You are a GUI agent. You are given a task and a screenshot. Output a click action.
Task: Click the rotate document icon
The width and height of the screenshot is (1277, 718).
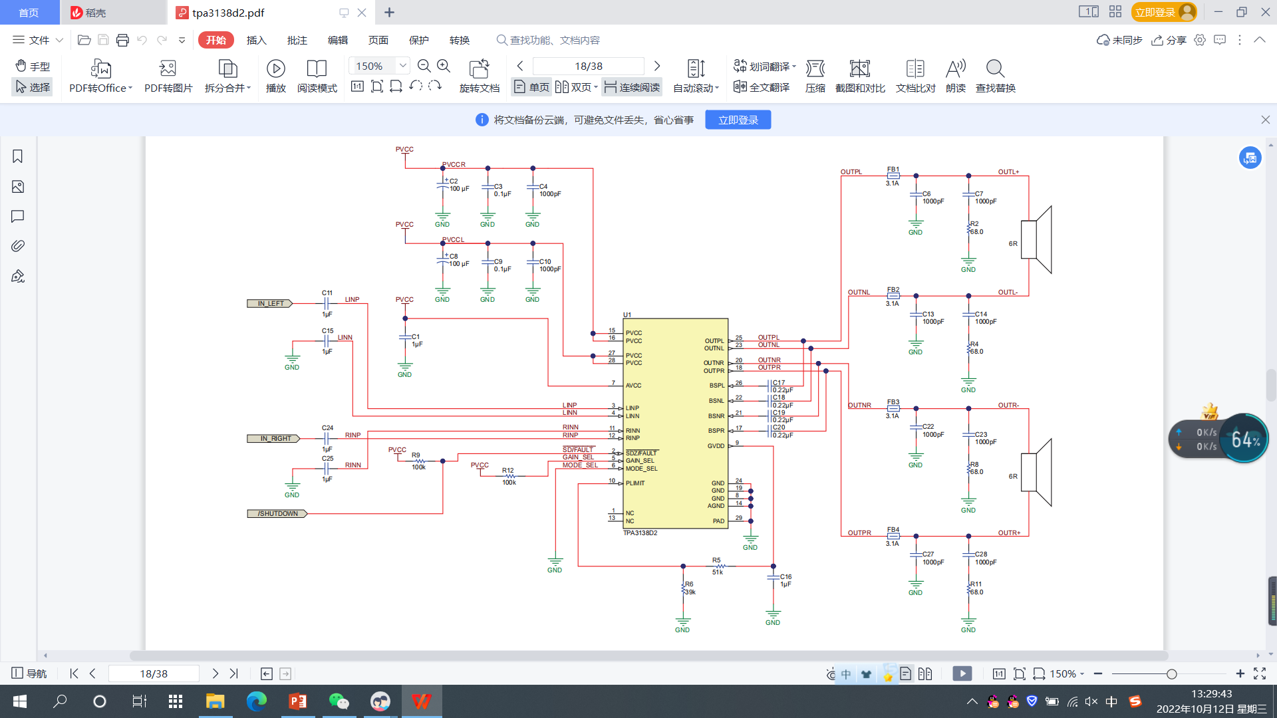(479, 76)
